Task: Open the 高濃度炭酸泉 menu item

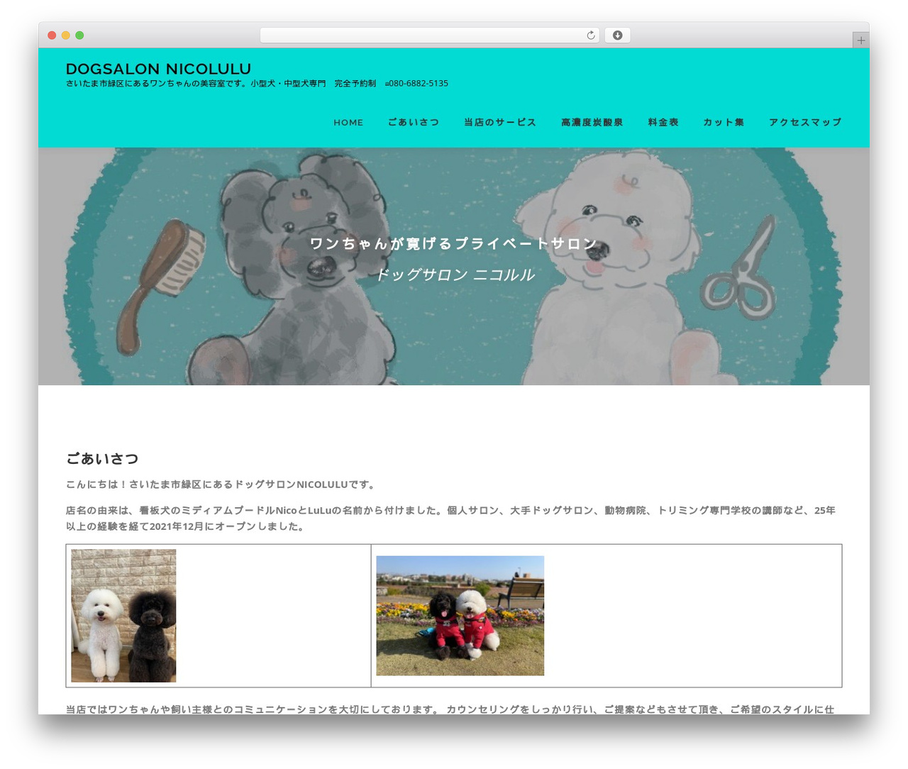Action: pyautogui.click(x=592, y=123)
